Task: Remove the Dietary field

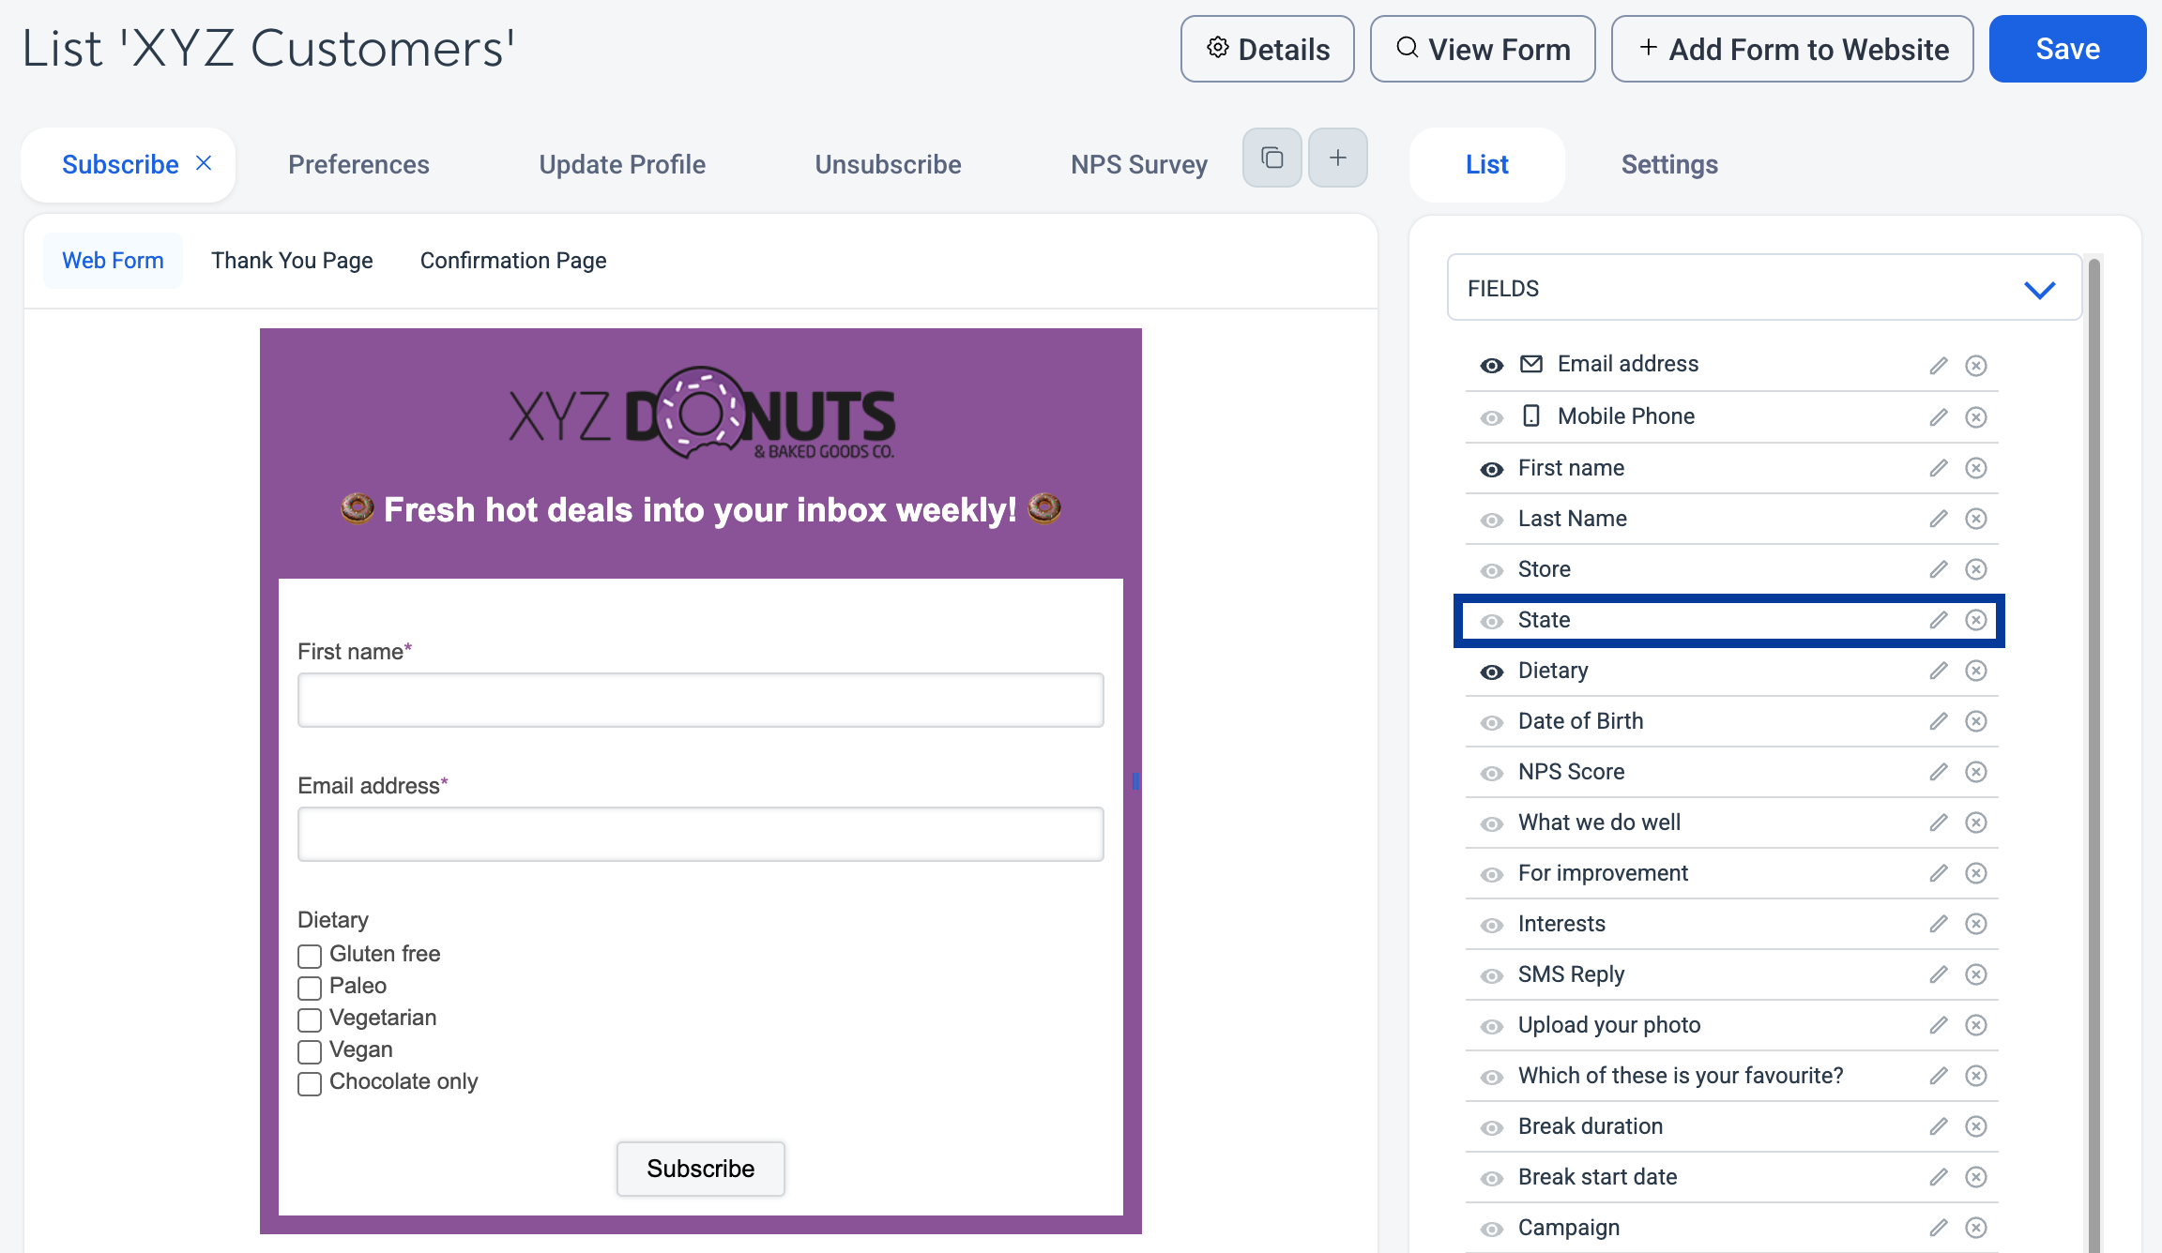Action: 1976,670
